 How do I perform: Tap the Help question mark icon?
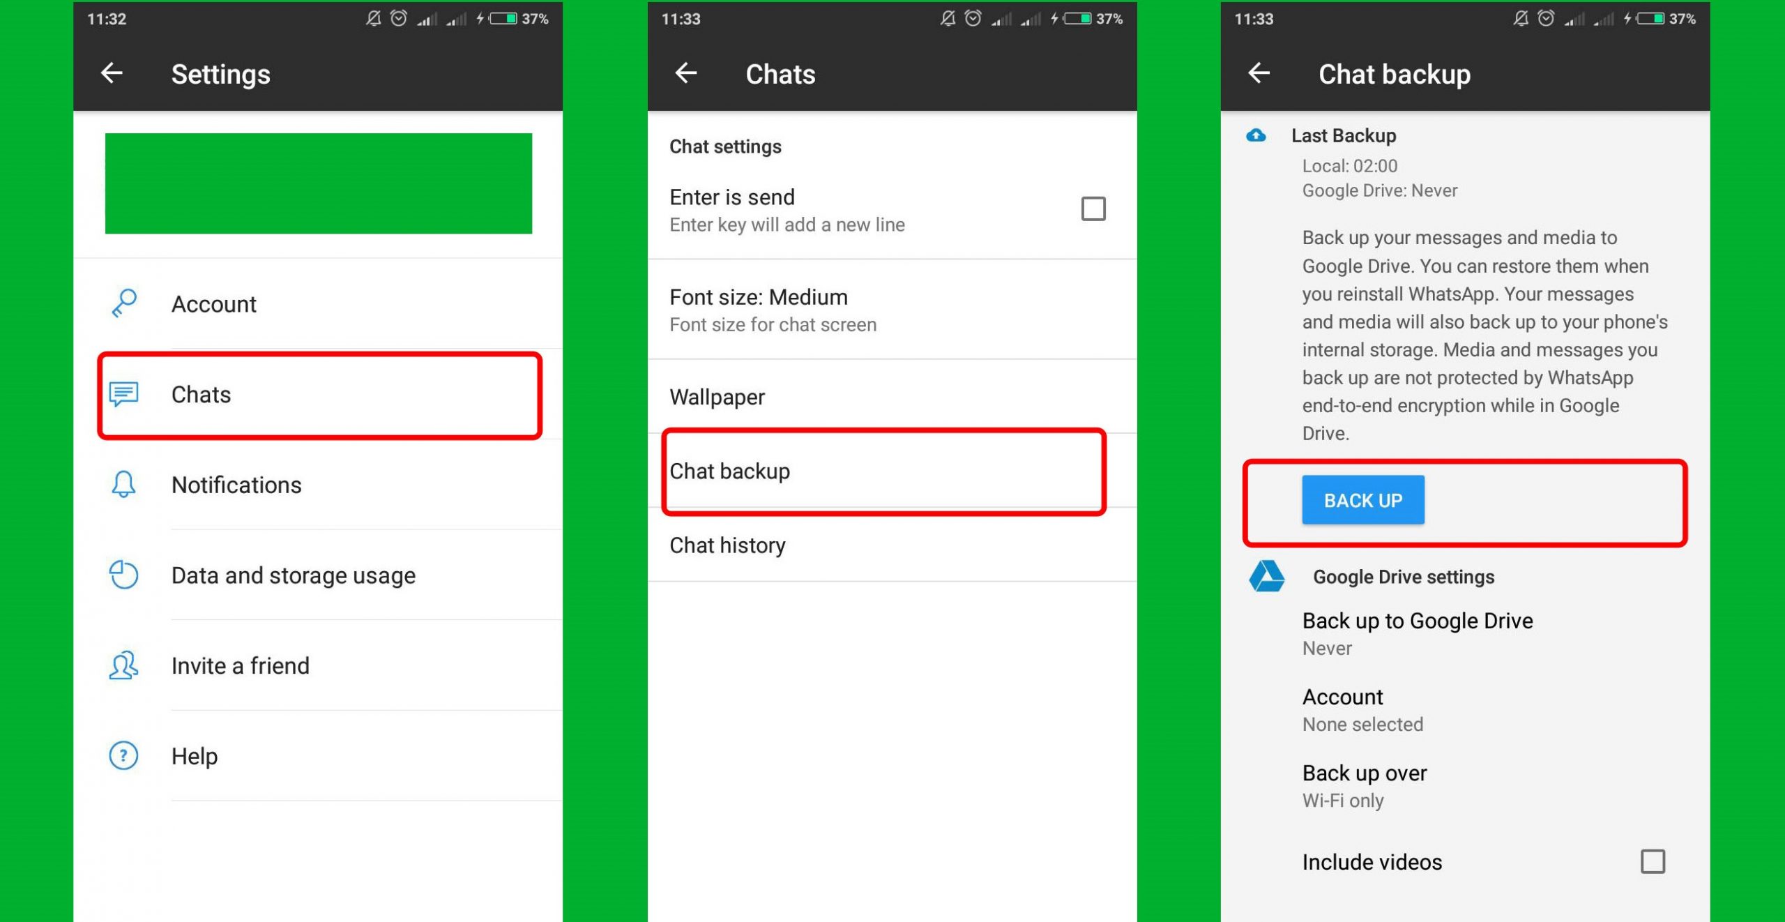[x=124, y=755]
